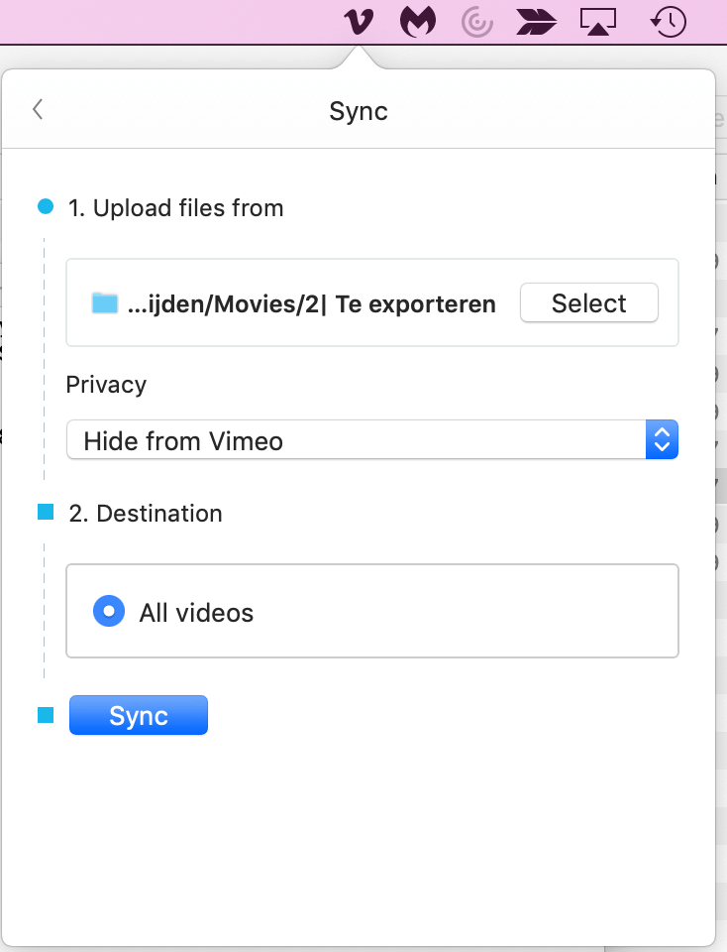This screenshot has height=952, width=727.
Task: Click the "Privacy" label
Action: [106, 385]
